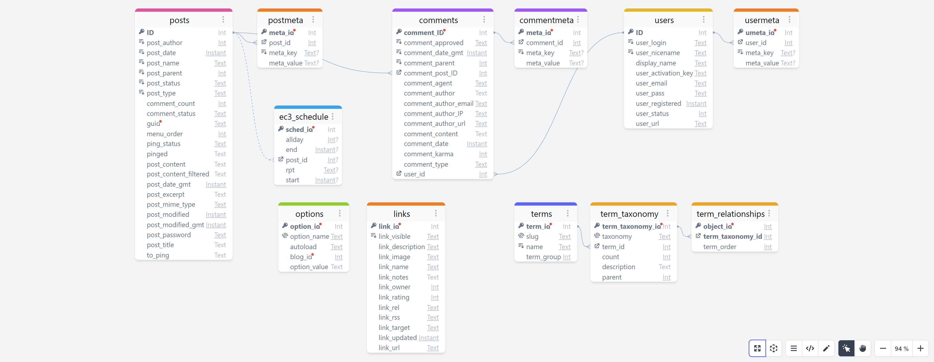
Task: Click the auto-arrange layout icon
Action: coord(773,348)
